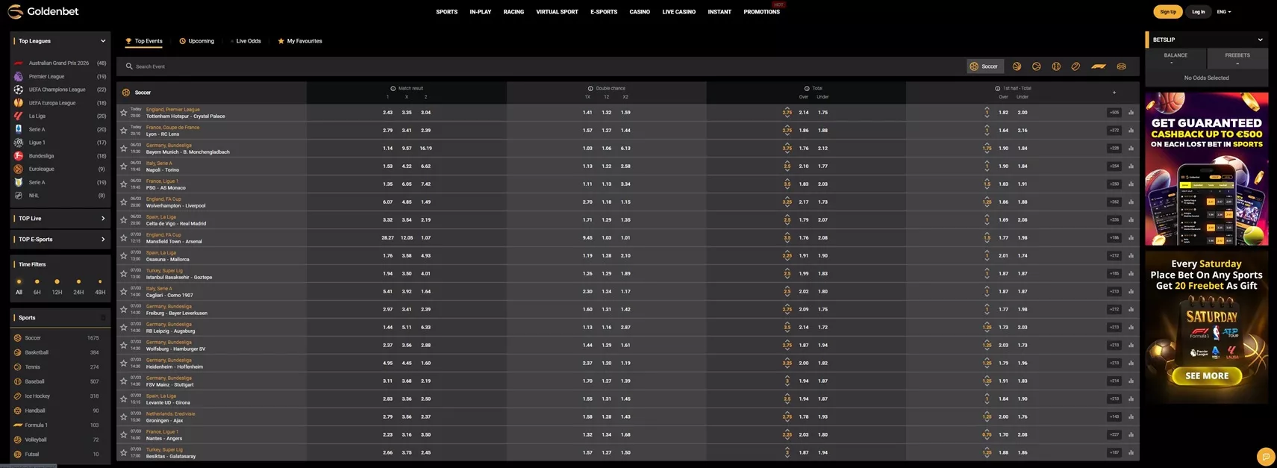Open Formula 1 in Sports sidebar list
1277x468 pixels.
coord(60,425)
